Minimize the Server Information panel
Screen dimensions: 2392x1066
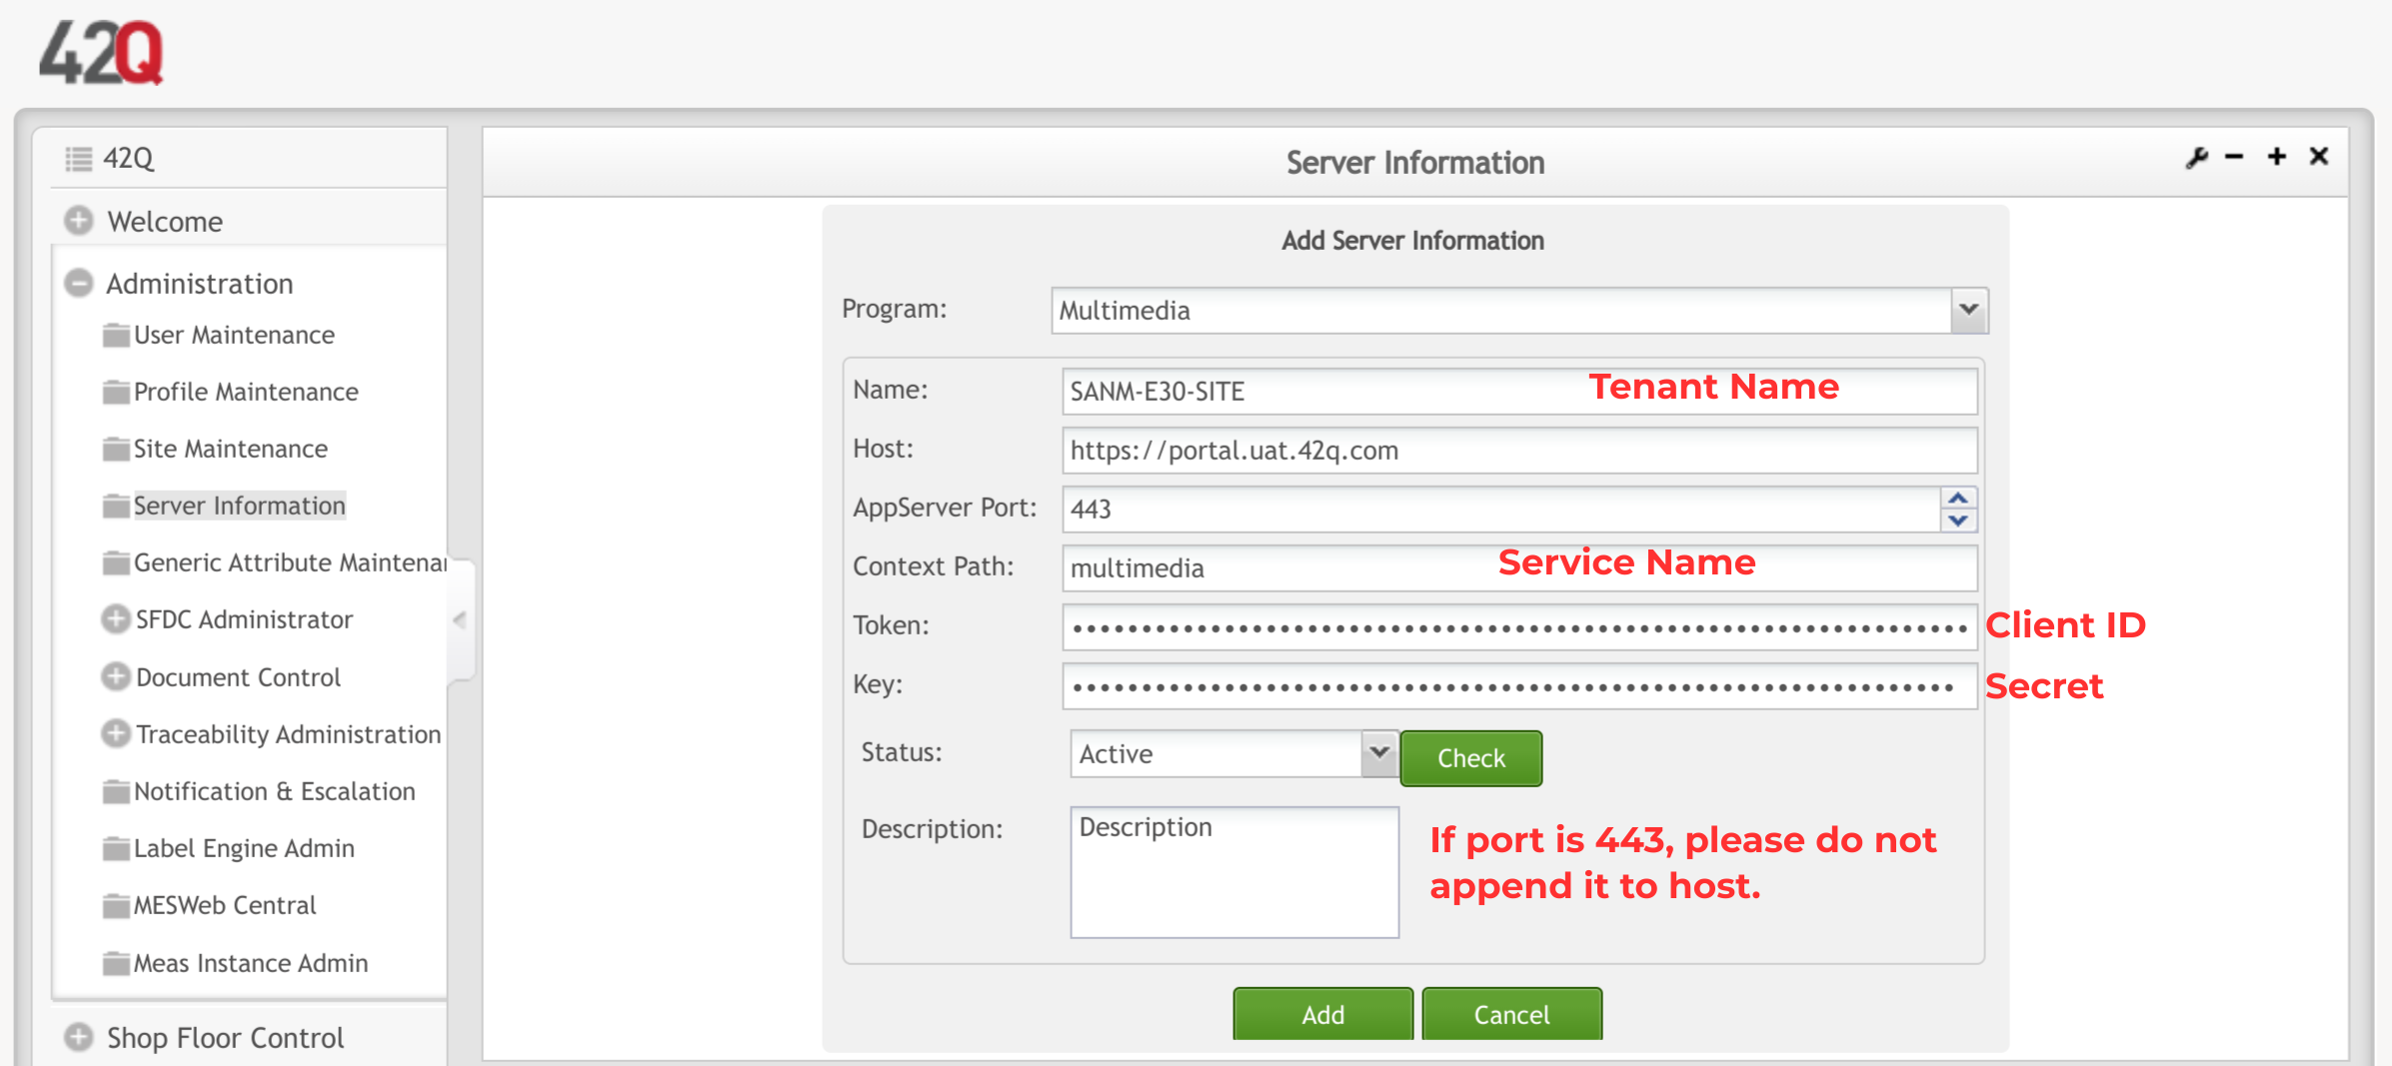[x=2234, y=157]
